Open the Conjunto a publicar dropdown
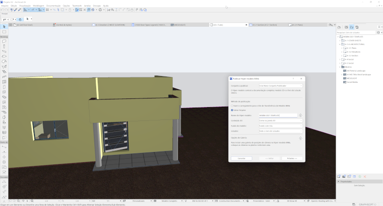The height and width of the screenshot is (206, 383). [x=280, y=86]
